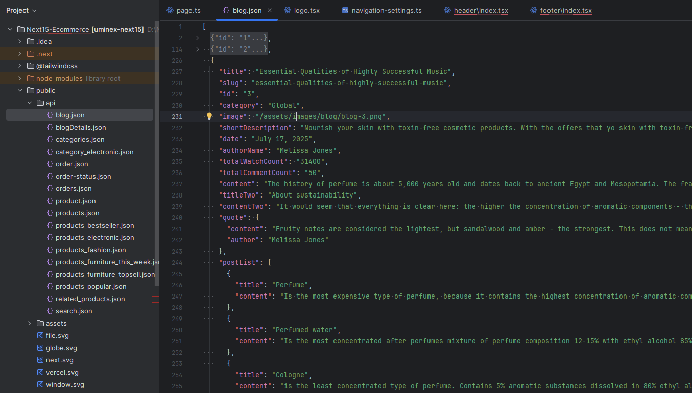Click the project tree vertical scrollbar
The height and width of the screenshot is (393, 692).
[x=157, y=153]
